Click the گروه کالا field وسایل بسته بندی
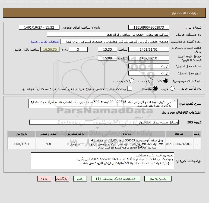The height and width of the screenshot is (203, 209). 104,122
